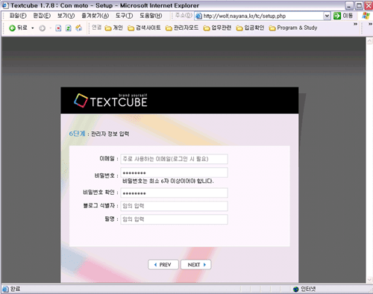The height and width of the screenshot is (294, 373).
Task: Click the page icon in address bar
Action: pos(198,16)
